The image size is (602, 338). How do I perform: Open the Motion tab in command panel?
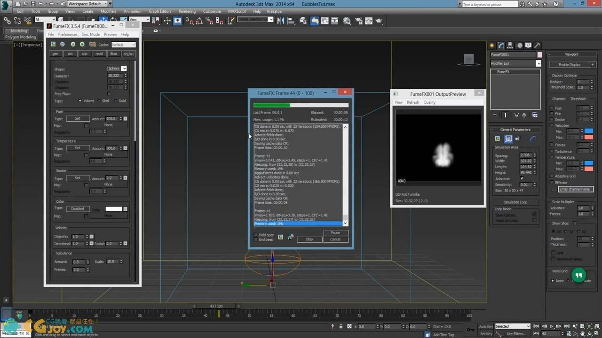click(519, 46)
